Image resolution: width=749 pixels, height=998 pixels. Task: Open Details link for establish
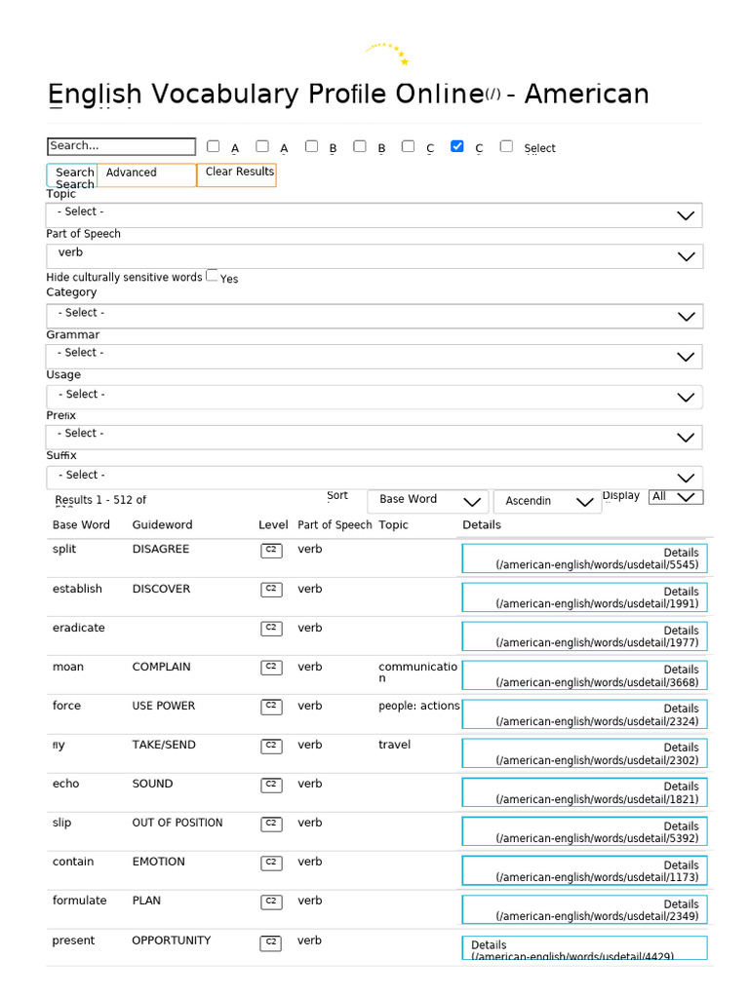(x=584, y=597)
